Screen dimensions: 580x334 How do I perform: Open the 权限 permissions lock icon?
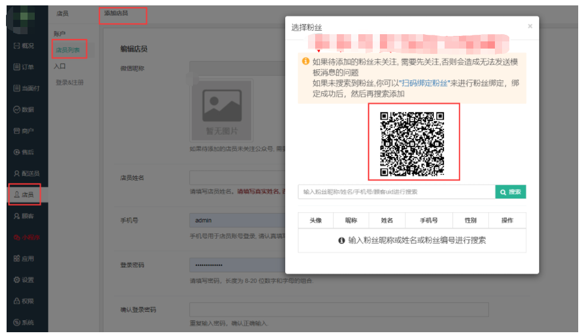[x=17, y=301]
